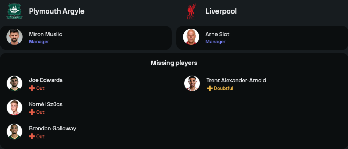348x149 pixels.
Task: Click red injury cross under Brendan Galloway
Action: [32, 137]
